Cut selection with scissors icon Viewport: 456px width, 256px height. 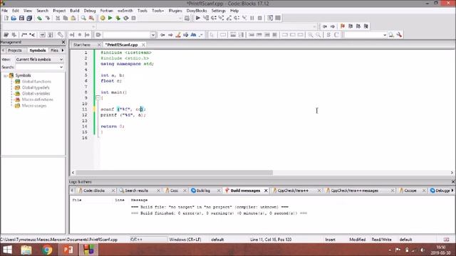[58, 18]
